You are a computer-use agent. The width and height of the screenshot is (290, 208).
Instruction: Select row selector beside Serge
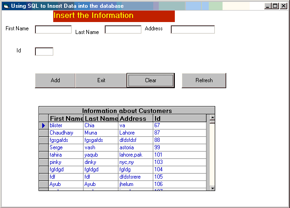[44, 148]
